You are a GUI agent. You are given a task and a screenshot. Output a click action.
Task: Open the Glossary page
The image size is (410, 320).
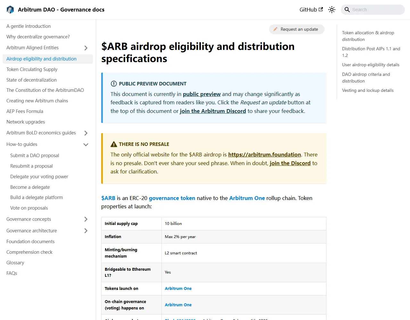click(15, 263)
